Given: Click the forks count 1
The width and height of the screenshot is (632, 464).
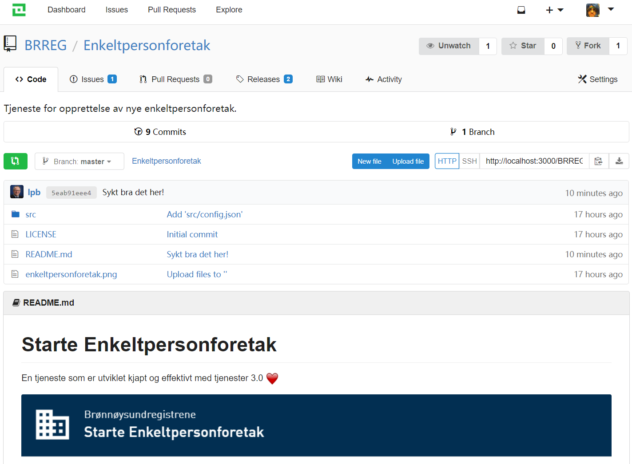Looking at the screenshot, I should click(618, 46).
